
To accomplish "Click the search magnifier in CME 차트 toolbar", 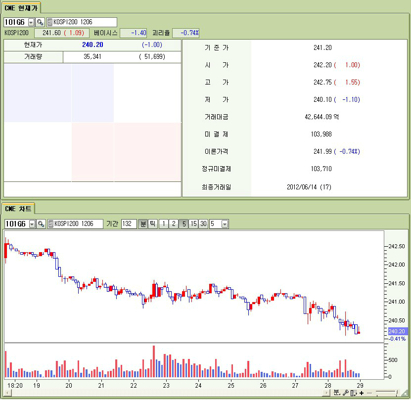I will pos(41,224).
